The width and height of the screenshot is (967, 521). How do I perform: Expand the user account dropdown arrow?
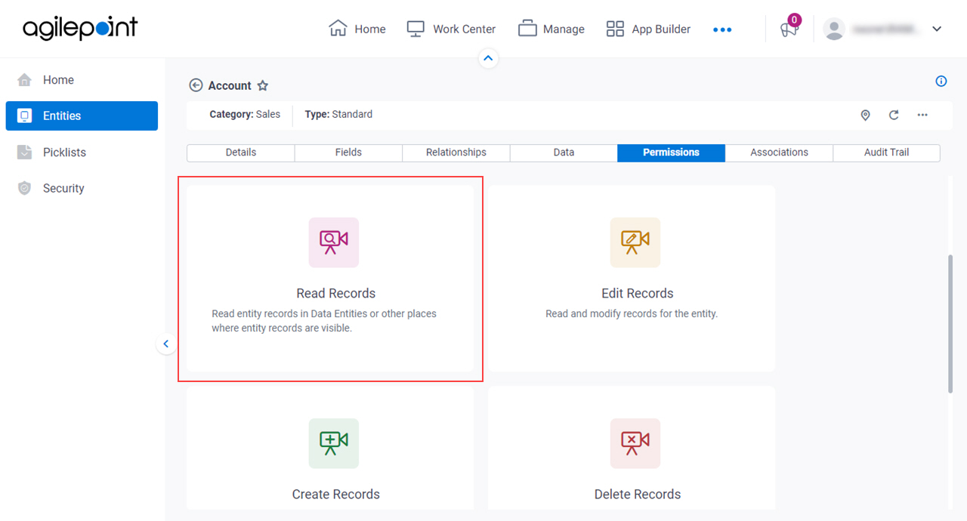pos(937,29)
